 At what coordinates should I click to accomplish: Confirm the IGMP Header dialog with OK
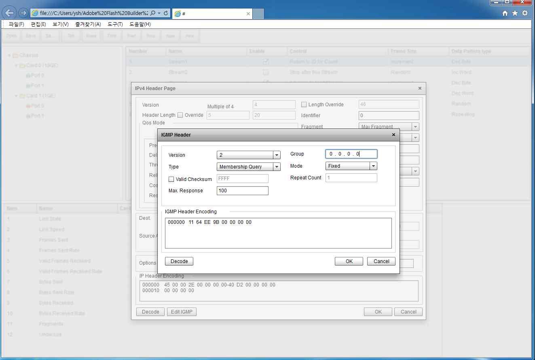(x=349, y=261)
